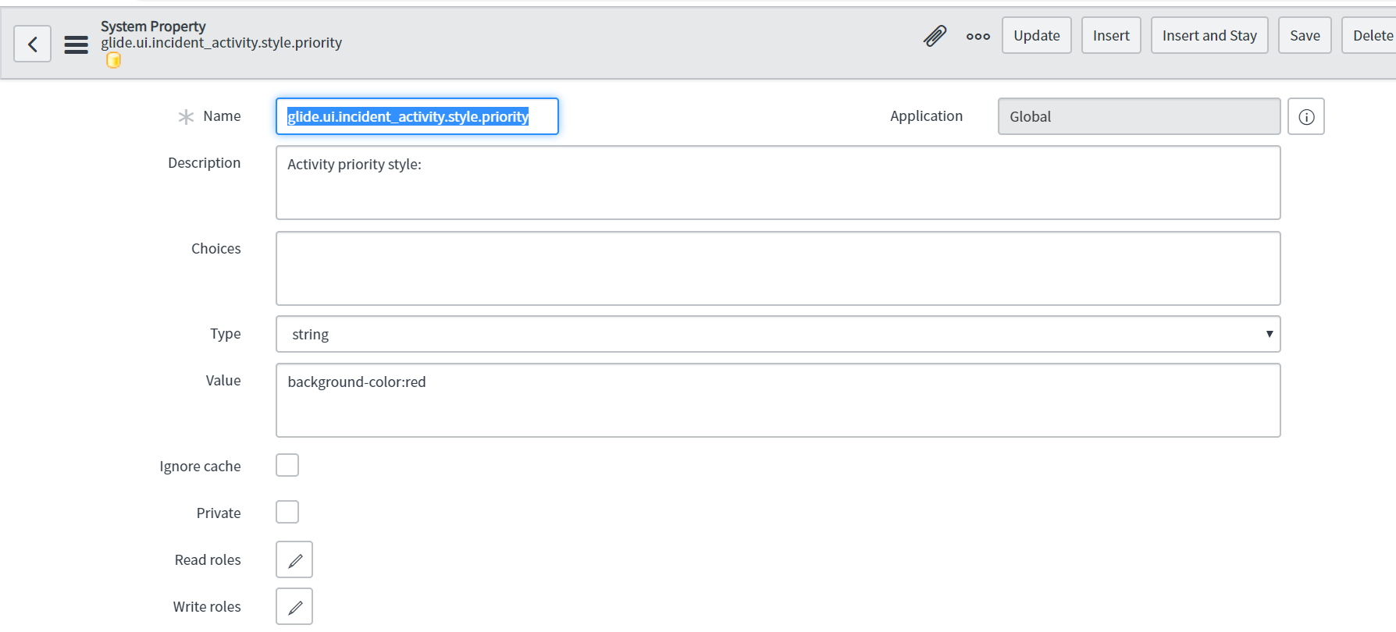Click the Description field label
The width and height of the screenshot is (1396, 632).
coord(205,163)
